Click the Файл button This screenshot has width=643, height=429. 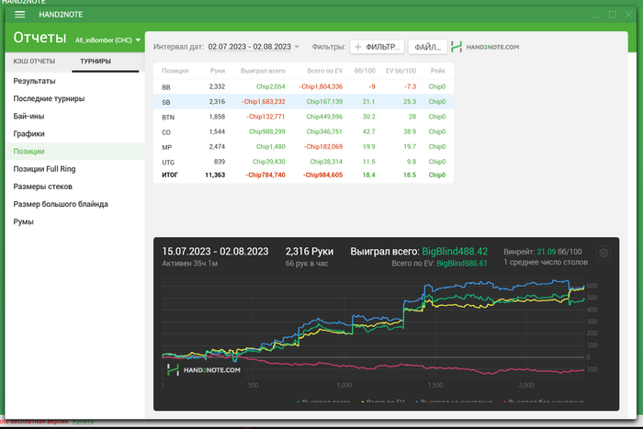pyautogui.click(x=427, y=47)
